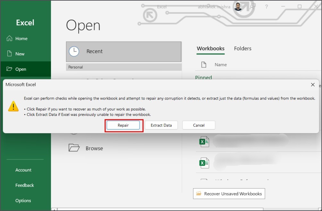The height and width of the screenshot is (211, 322).
Task: Click the Home house icon
Action: coord(9,38)
